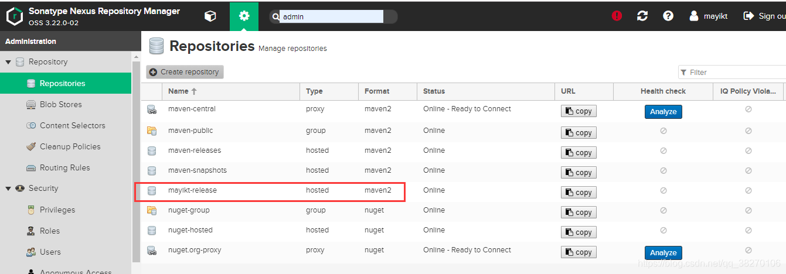Click the search magnifier icon
This screenshot has height=274, width=786.
(274, 17)
